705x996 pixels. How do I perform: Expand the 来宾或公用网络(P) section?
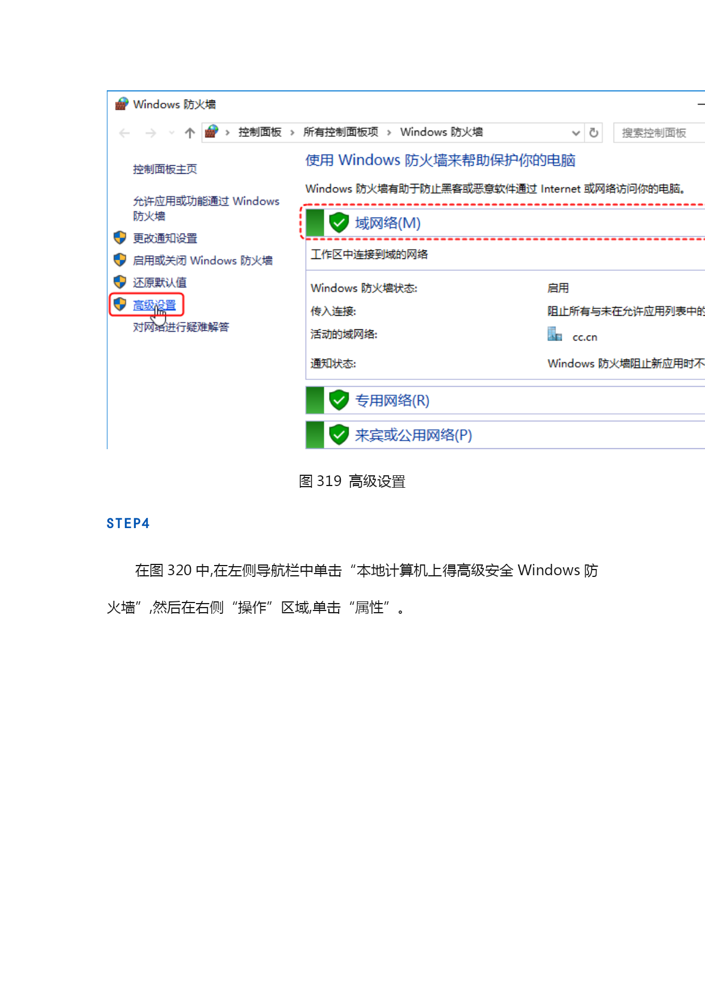[x=505, y=435]
